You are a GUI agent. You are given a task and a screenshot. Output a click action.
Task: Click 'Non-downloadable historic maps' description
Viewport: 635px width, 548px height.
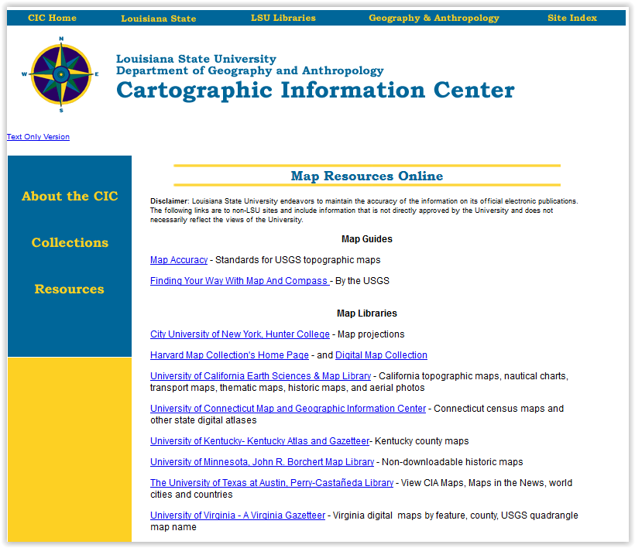click(452, 462)
